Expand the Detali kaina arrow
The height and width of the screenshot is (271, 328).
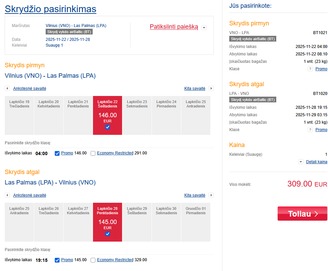point(301,162)
